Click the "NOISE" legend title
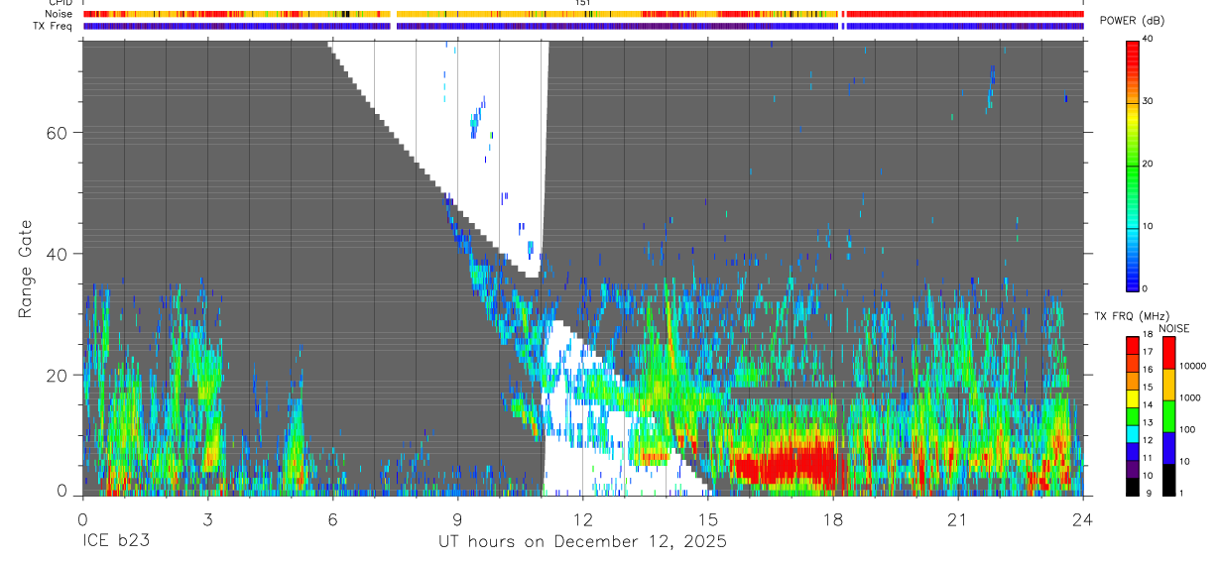The image size is (1218, 562). click(x=1173, y=328)
